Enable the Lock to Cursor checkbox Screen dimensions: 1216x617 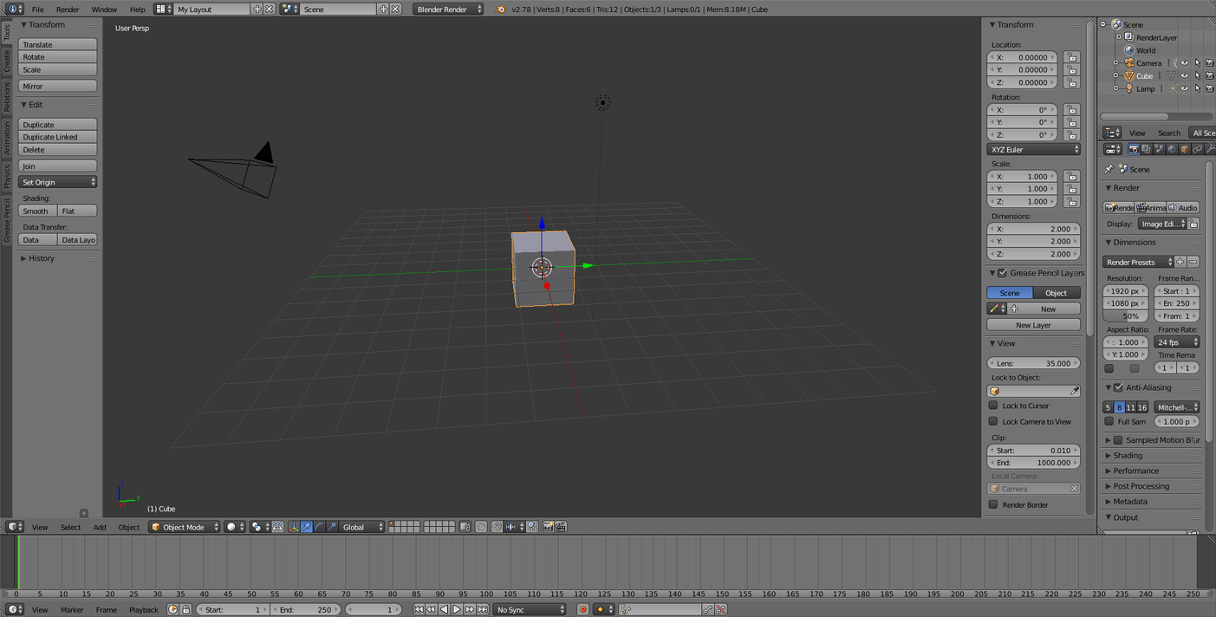tap(993, 406)
